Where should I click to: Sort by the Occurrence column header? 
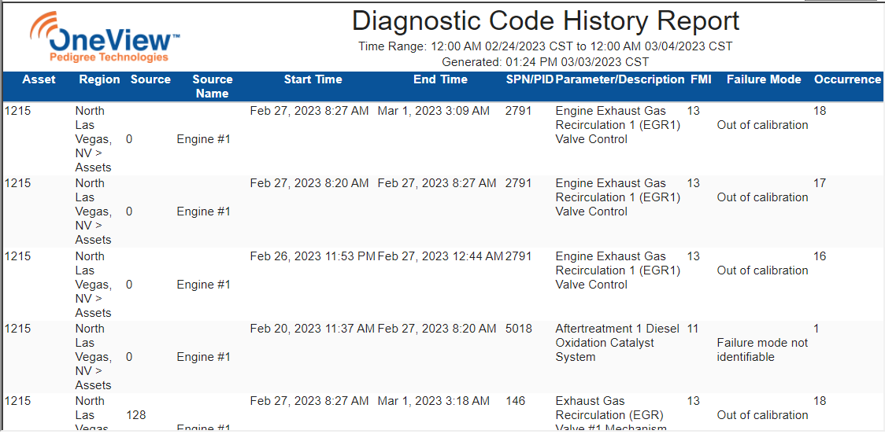click(x=847, y=79)
